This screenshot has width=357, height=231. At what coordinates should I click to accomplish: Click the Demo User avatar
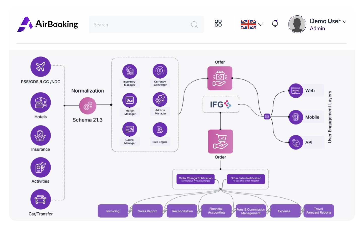point(297,24)
